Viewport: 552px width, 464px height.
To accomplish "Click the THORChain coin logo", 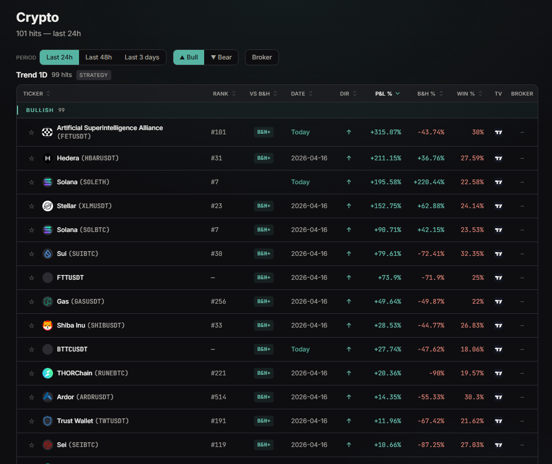I will [48, 373].
